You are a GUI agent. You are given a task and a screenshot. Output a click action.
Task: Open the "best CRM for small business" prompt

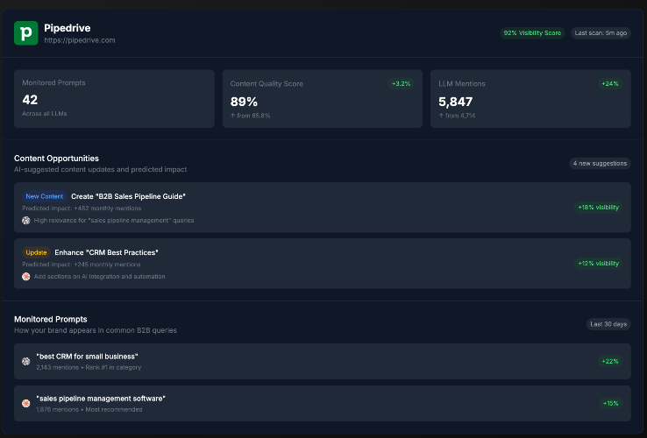tap(323, 361)
